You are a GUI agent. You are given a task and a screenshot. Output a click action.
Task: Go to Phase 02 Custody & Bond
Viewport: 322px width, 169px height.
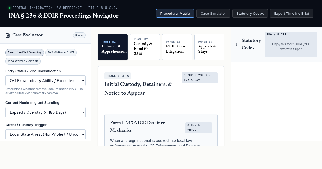coord(145,47)
